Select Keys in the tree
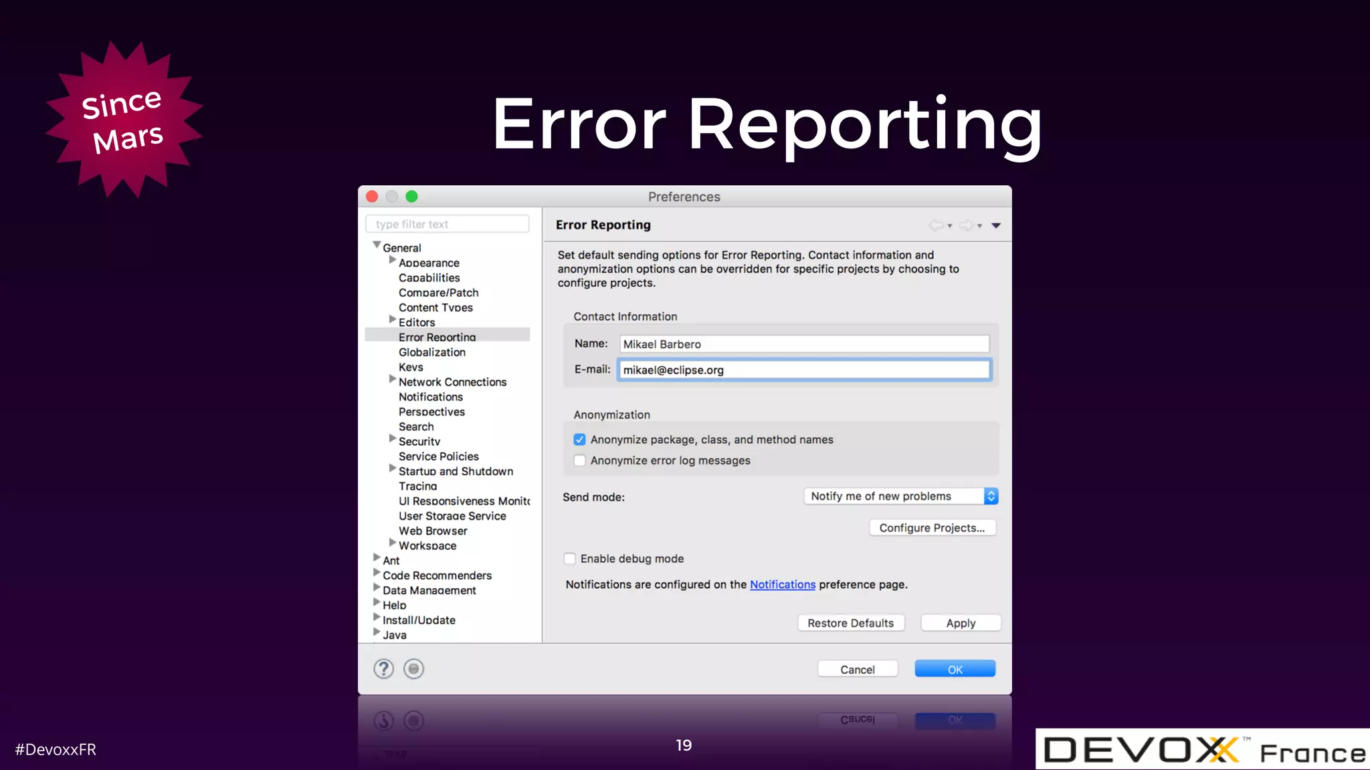 [x=411, y=367]
